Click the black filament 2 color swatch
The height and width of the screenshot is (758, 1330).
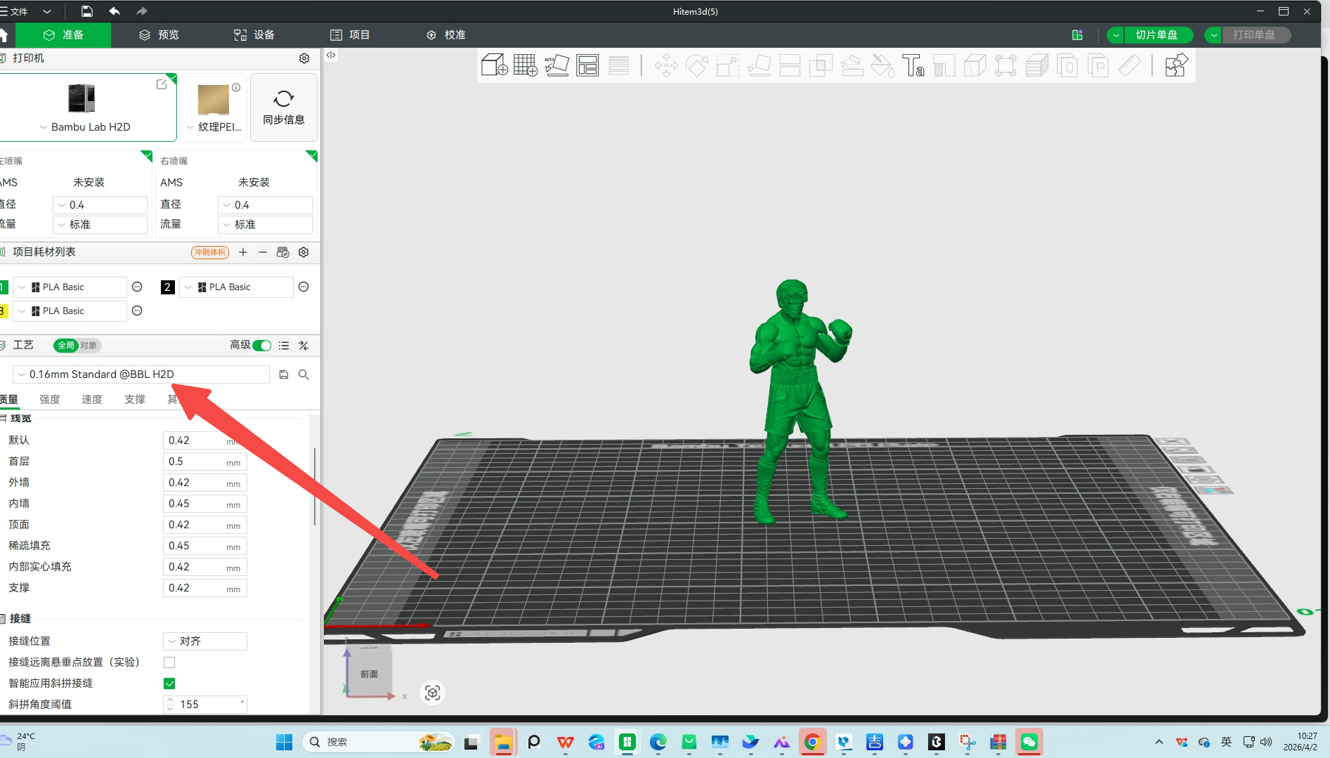click(x=168, y=287)
